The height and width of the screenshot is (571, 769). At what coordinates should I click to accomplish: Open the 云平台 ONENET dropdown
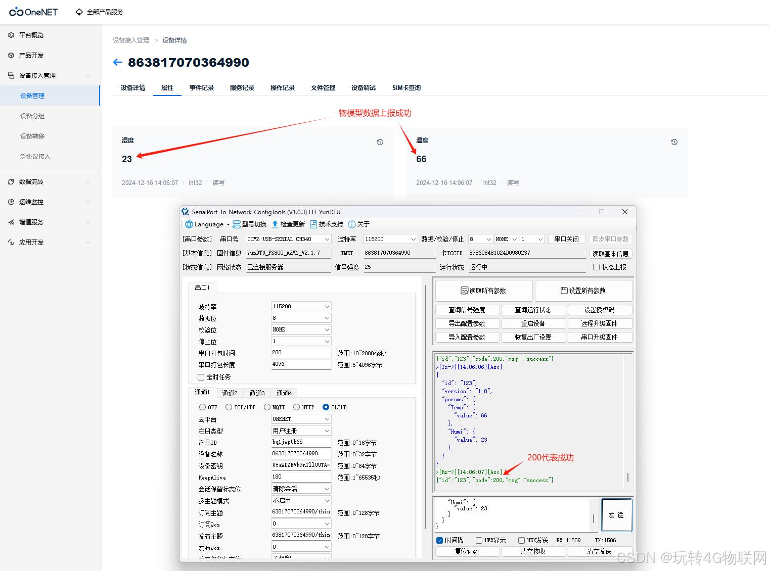[301, 419]
